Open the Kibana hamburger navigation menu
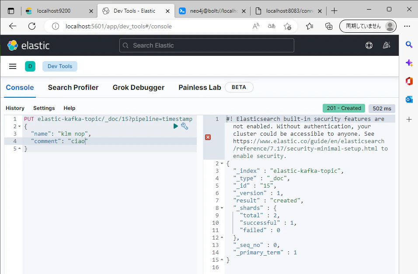The width and height of the screenshot is (418, 274). pyautogui.click(x=13, y=66)
